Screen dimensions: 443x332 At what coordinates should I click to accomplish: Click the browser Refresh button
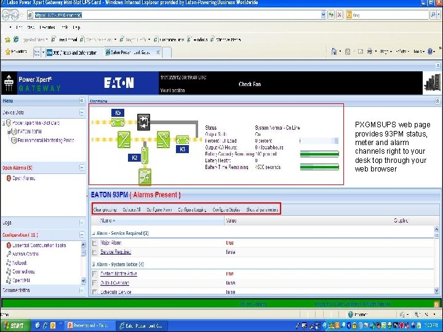coord(331,15)
